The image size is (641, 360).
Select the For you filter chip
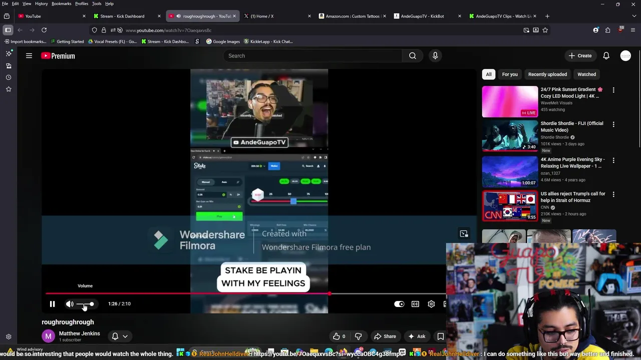(510, 74)
